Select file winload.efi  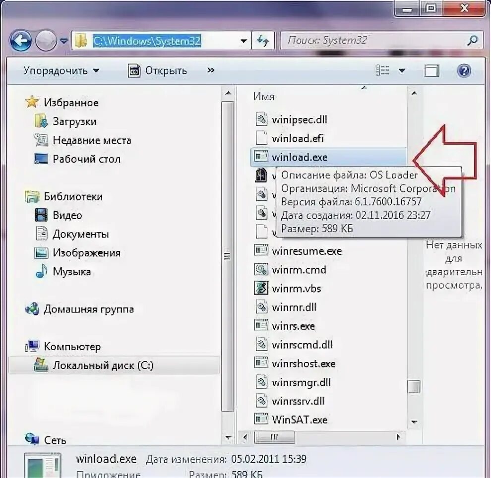pyautogui.click(x=297, y=138)
